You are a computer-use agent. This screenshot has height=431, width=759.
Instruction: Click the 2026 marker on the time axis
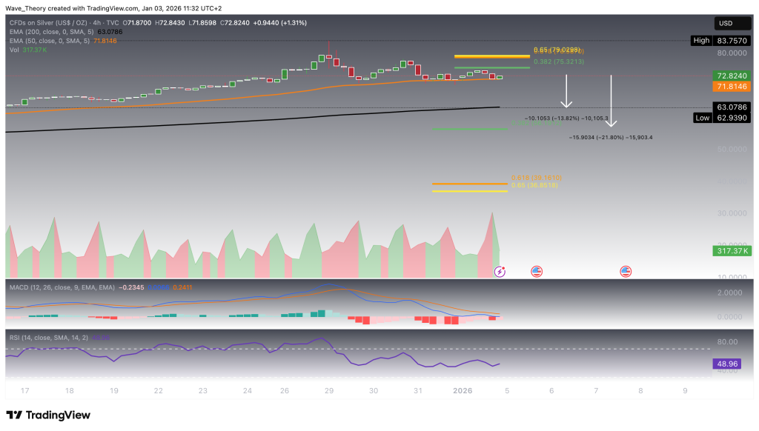[x=462, y=390]
